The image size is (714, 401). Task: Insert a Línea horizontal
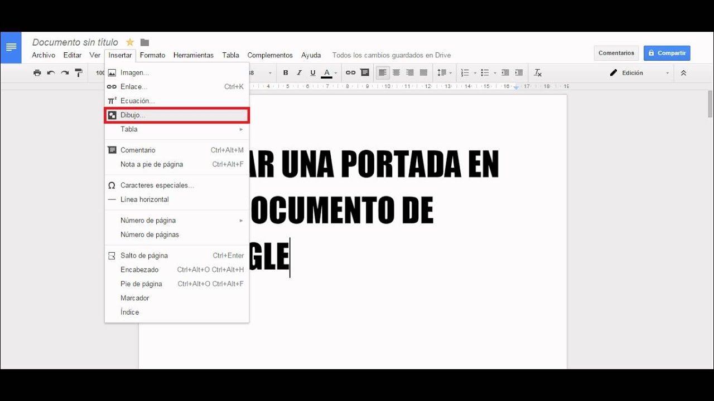click(177, 199)
